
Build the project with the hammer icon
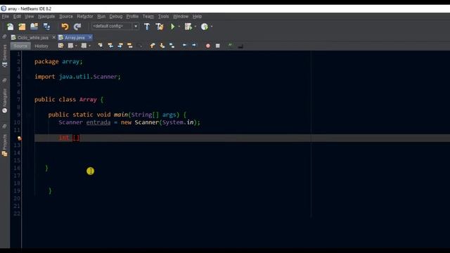(147, 27)
